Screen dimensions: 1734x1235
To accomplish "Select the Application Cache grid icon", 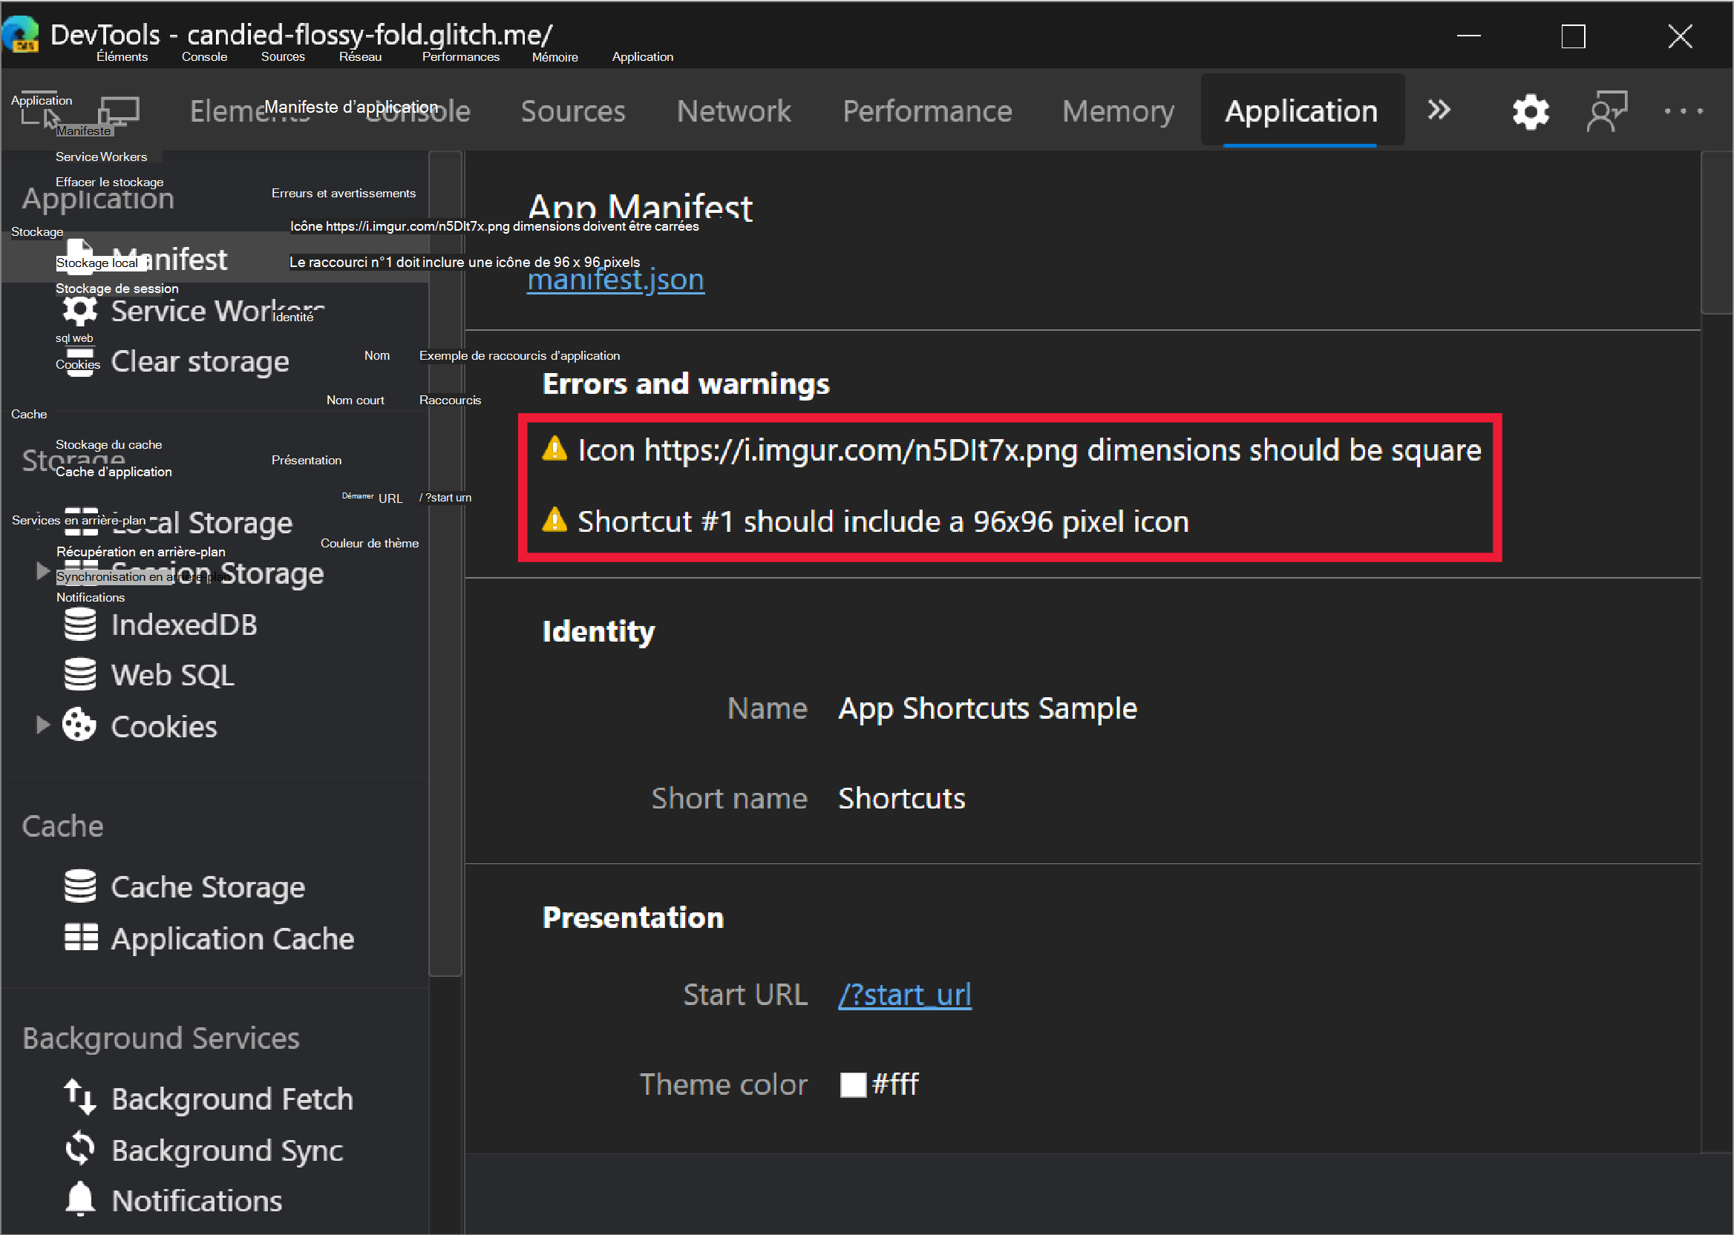I will point(79,938).
